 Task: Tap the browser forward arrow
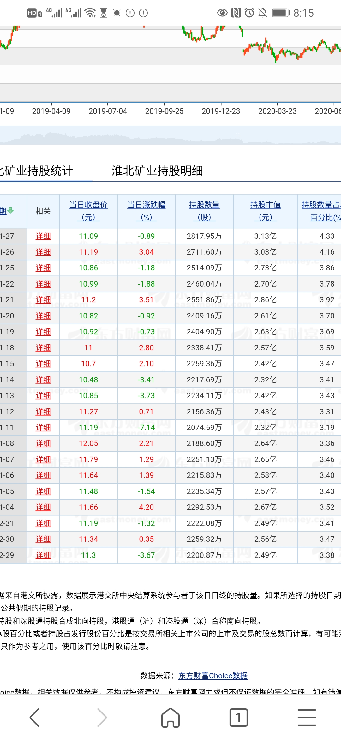click(102, 718)
